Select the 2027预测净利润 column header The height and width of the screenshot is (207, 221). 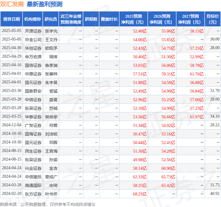coord(190,19)
